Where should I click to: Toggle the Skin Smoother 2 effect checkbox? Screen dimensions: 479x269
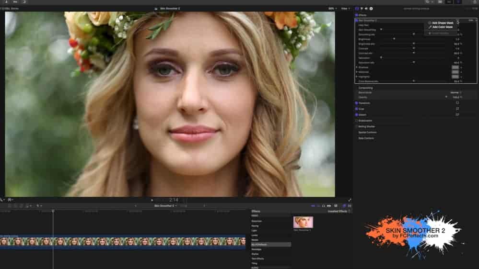[357, 21]
